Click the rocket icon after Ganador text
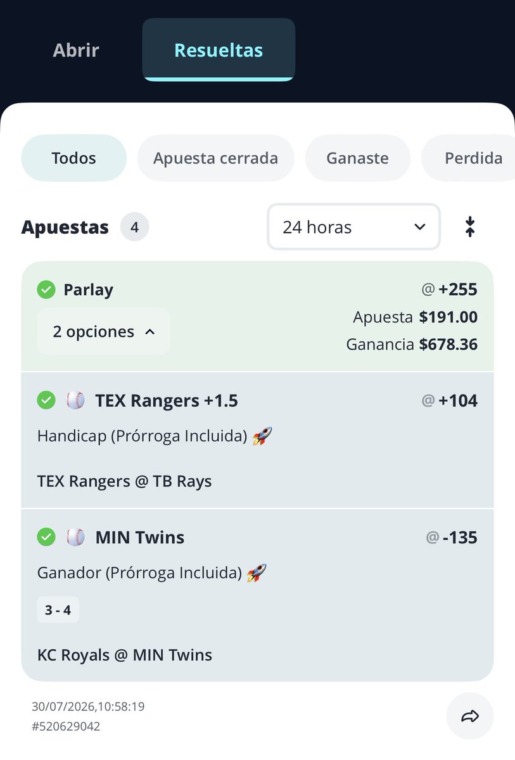Screen dimensions: 515x760 coord(257,573)
